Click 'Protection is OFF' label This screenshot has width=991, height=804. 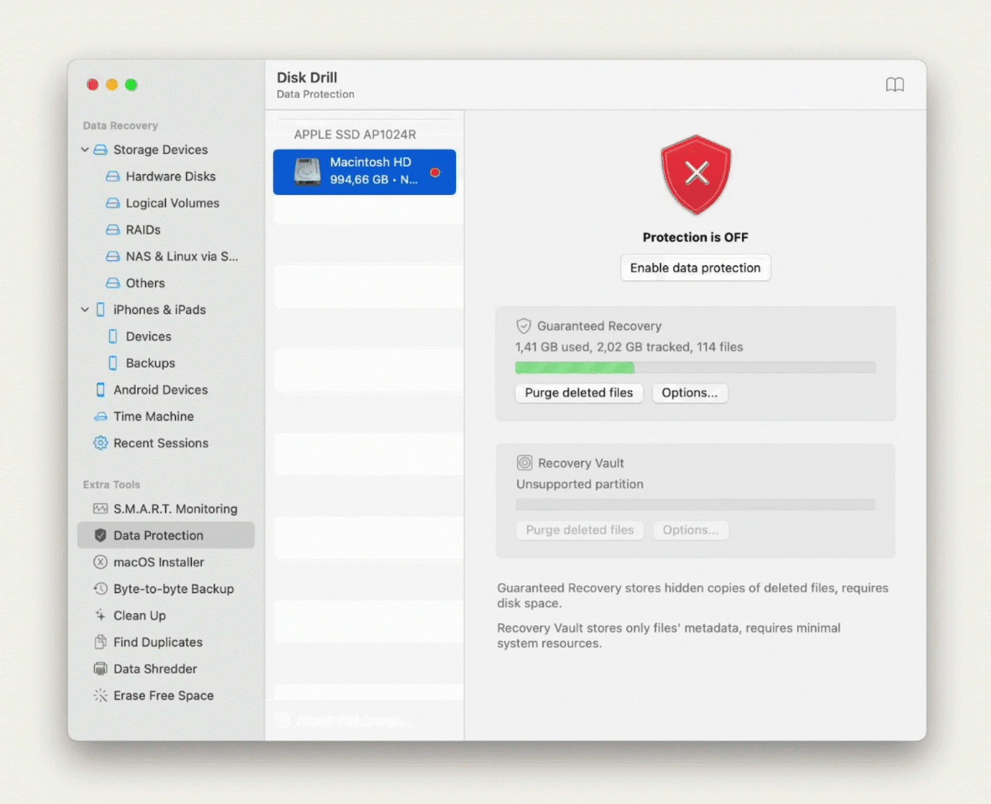pyautogui.click(x=696, y=238)
